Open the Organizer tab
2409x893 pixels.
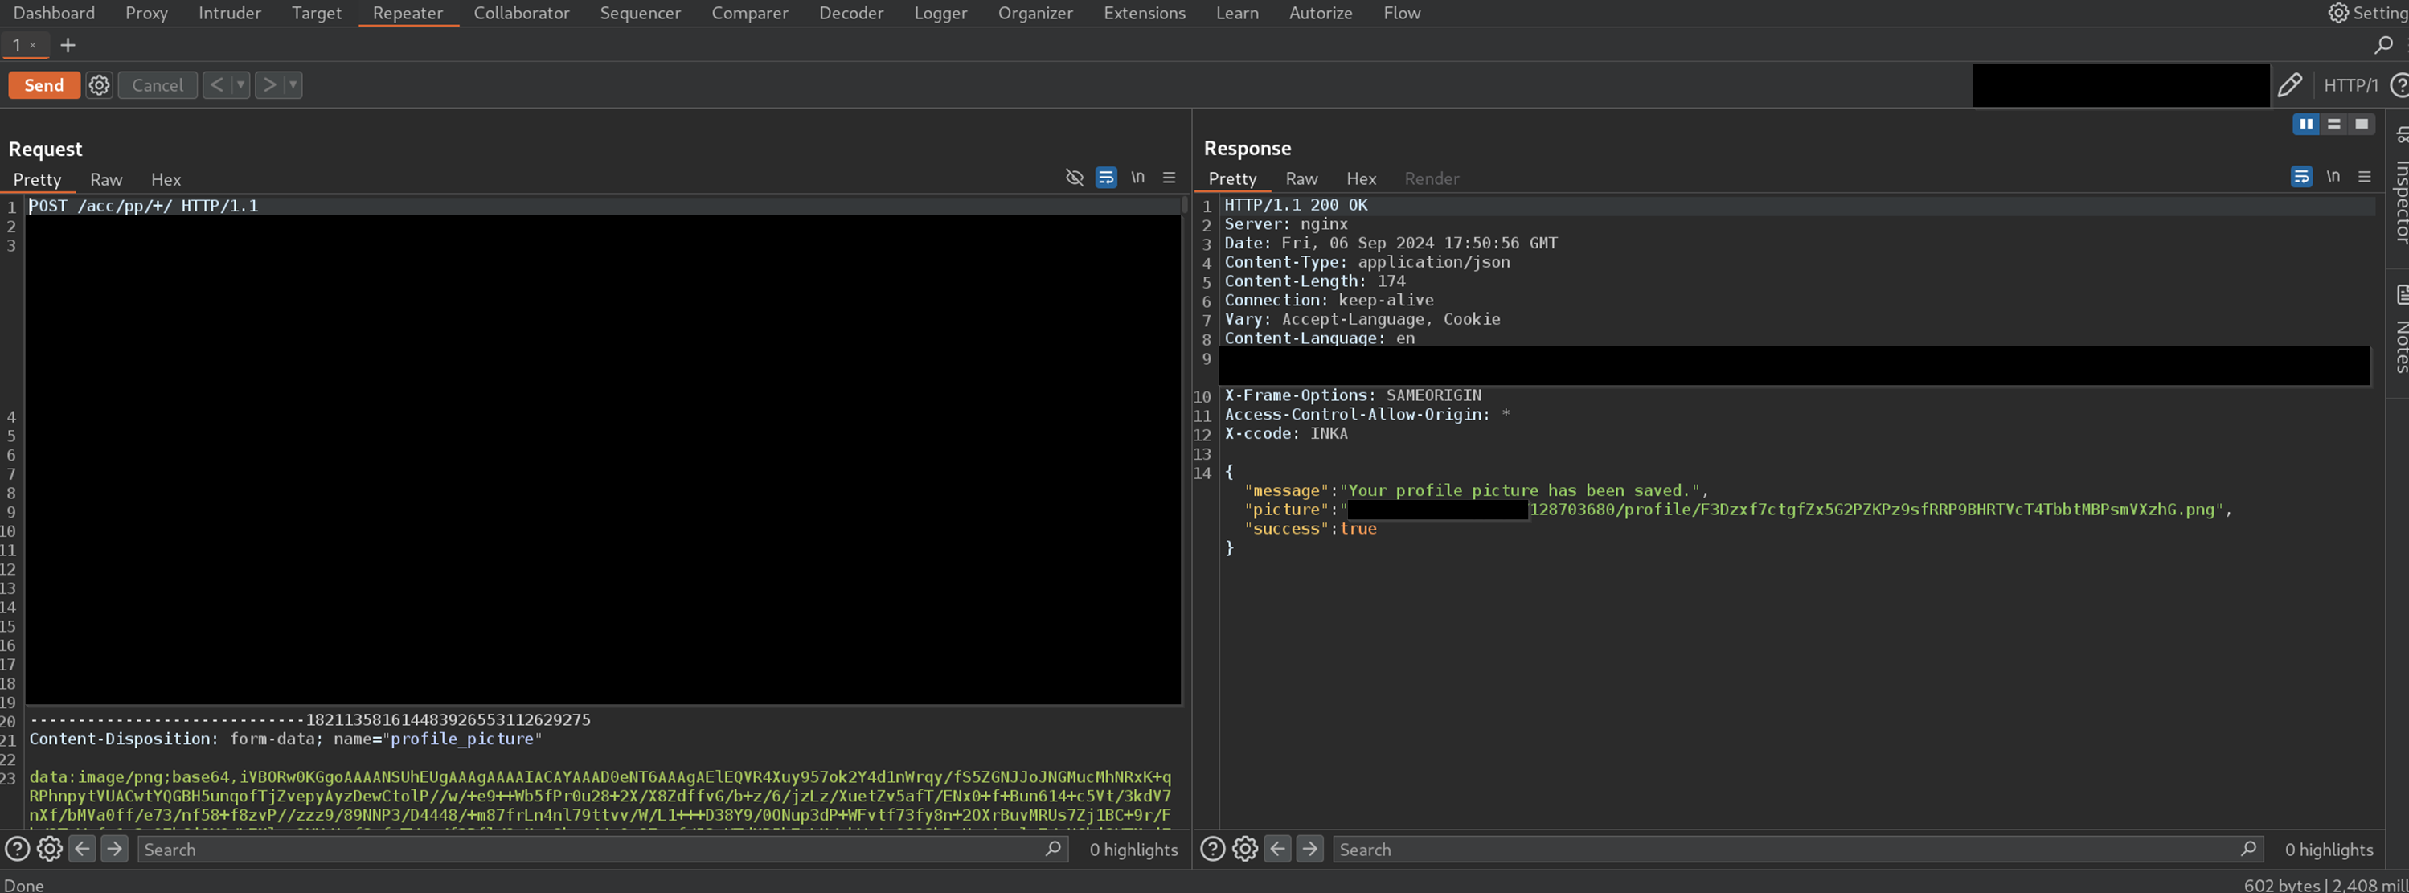[1034, 13]
